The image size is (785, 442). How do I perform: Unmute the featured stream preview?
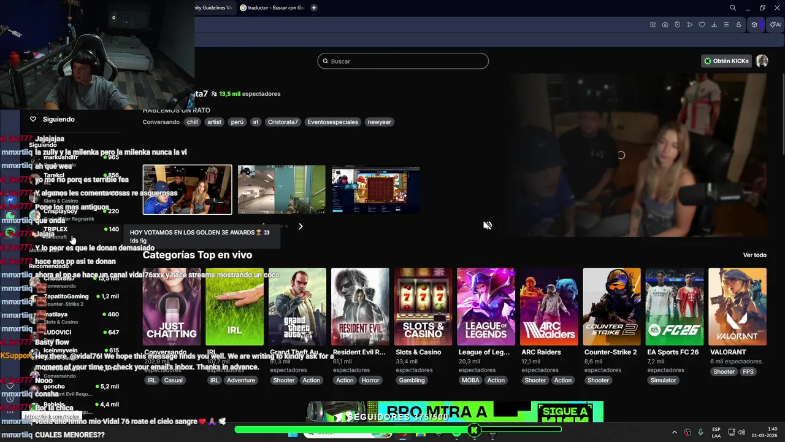point(488,225)
